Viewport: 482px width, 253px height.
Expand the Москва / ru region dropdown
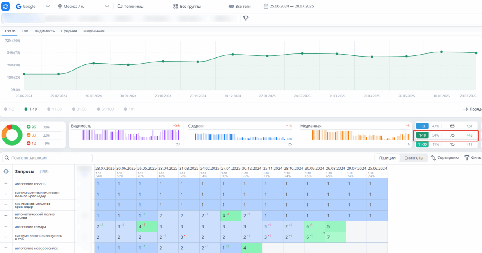coord(83,7)
